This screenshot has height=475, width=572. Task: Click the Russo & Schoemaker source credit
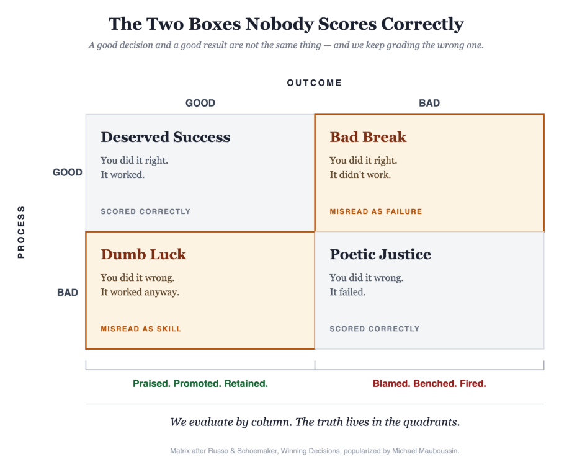pyautogui.click(x=315, y=451)
